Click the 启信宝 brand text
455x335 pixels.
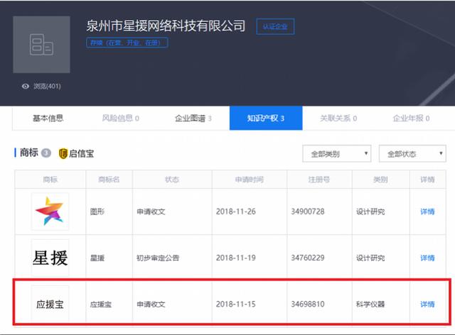coord(82,153)
